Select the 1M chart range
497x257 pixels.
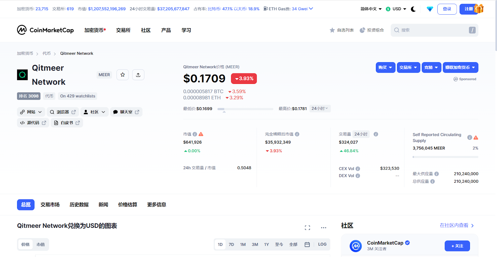point(243,245)
